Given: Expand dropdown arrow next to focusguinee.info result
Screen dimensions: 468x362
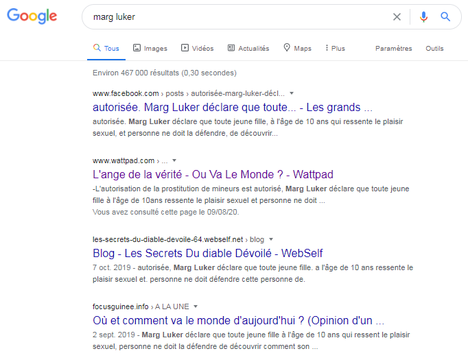Looking at the screenshot, I should tap(196, 306).
